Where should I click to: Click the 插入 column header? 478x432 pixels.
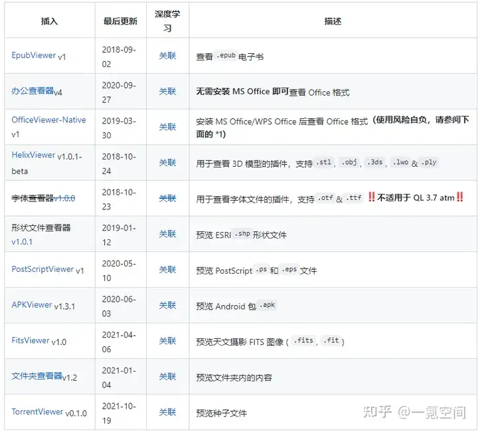49,21
